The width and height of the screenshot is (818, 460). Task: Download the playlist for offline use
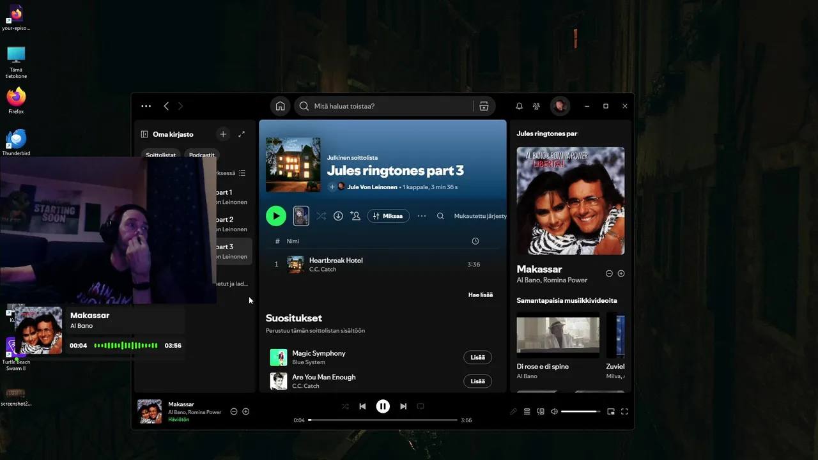click(338, 216)
